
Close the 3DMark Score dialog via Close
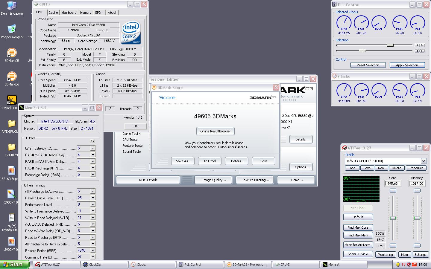coord(263,161)
